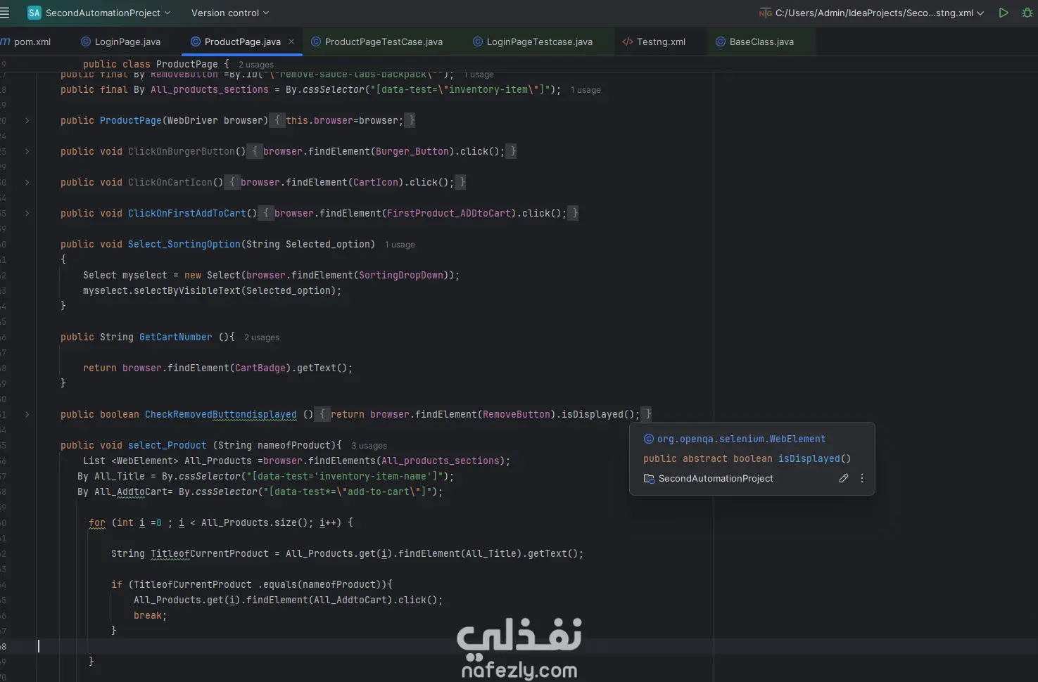Screen dimensions: 1038x682
Task: Click the GetCartNumber method name
Action: click(x=175, y=337)
